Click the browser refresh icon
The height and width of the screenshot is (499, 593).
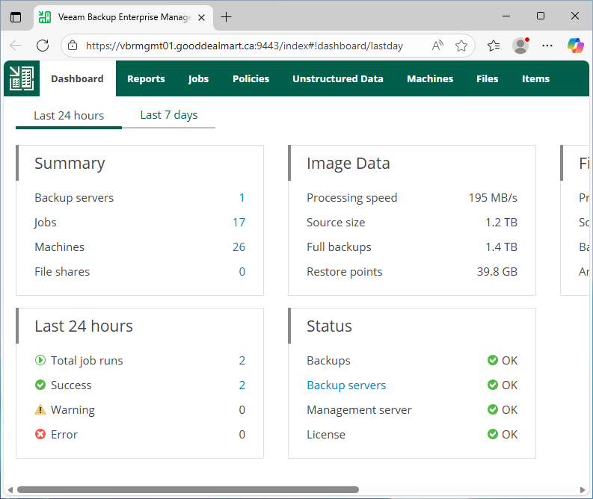click(x=43, y=46)
